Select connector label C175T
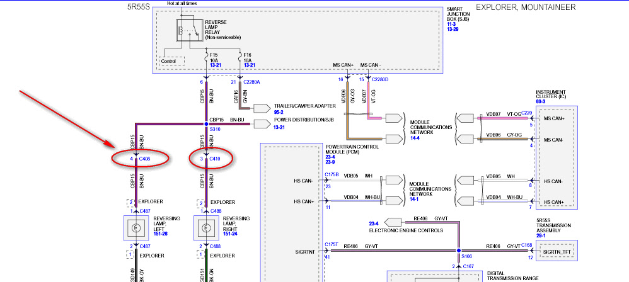629x282 pixels. pyautogui.click(x=332, y=244)
